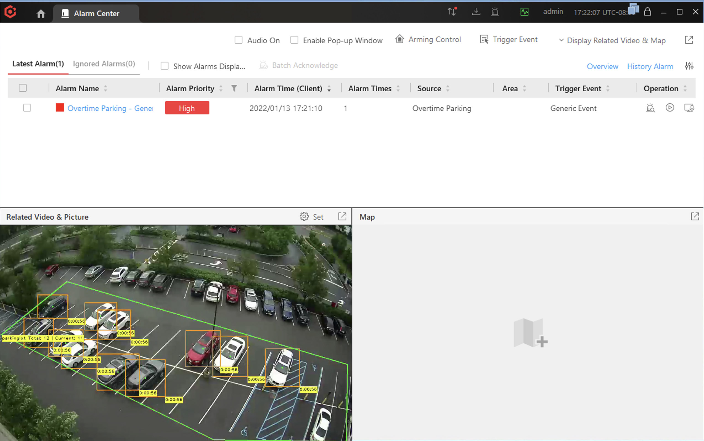
Task: Click the parking lot video snapshot
Action: (176, 333)
